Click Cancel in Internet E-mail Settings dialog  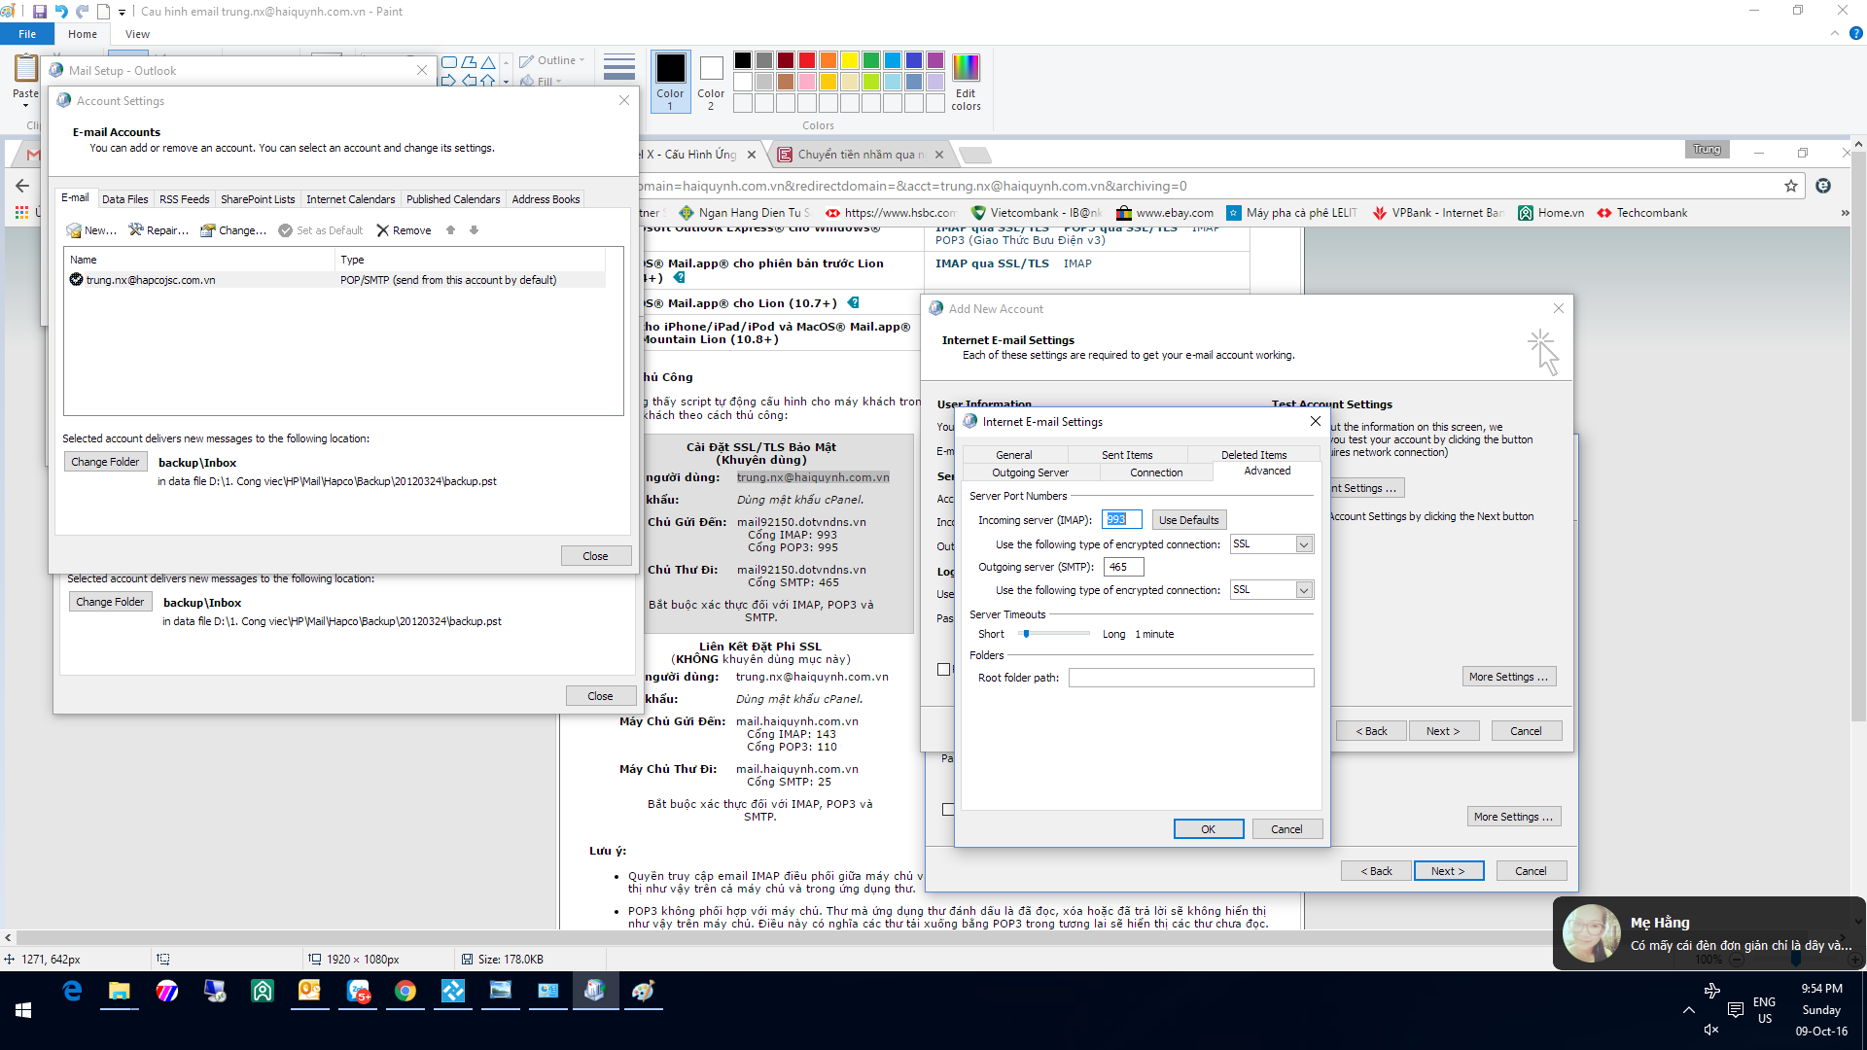click(1286, 829)
